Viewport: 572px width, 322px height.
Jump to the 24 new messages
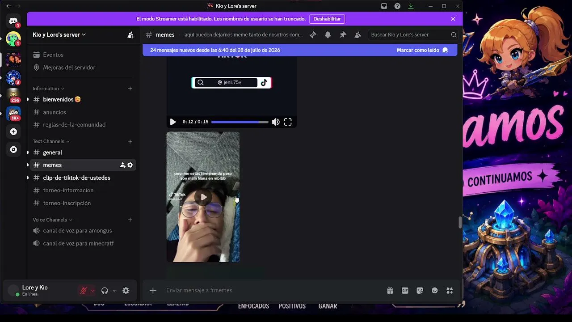[215, 50]
